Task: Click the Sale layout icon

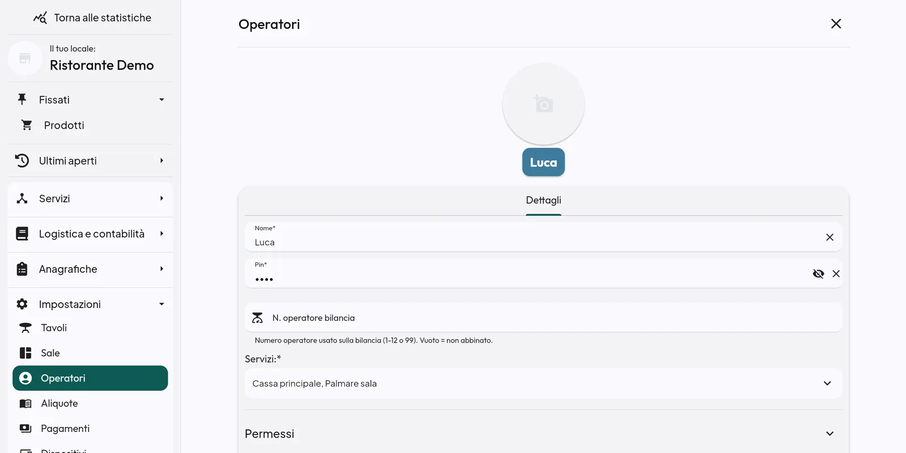Action: (x=25, y=353)
